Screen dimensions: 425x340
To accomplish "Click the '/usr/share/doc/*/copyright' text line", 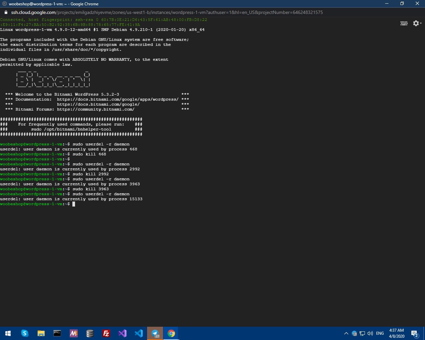I will point(61,50).
